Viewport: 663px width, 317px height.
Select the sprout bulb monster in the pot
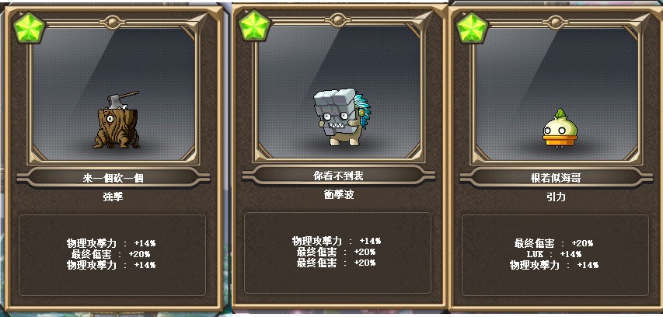pyautogui.click(x=560, y=128)
